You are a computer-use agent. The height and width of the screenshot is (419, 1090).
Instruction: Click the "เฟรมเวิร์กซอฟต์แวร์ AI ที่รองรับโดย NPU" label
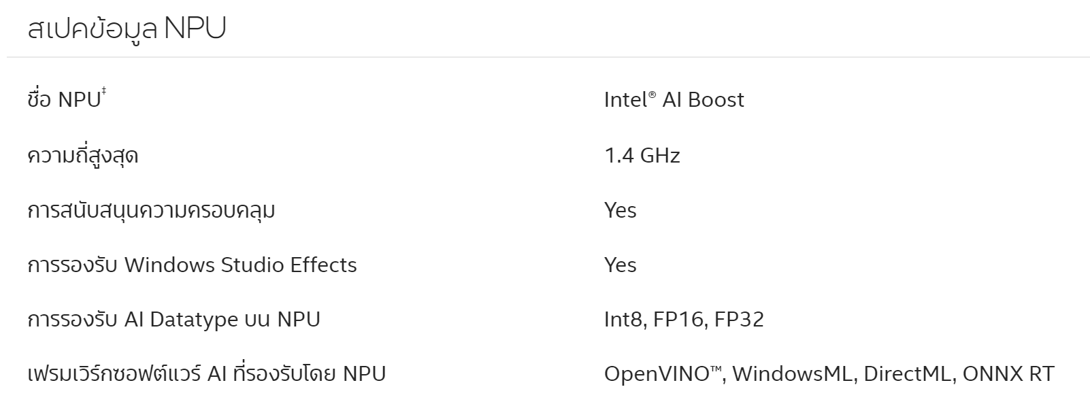point(206,373)
